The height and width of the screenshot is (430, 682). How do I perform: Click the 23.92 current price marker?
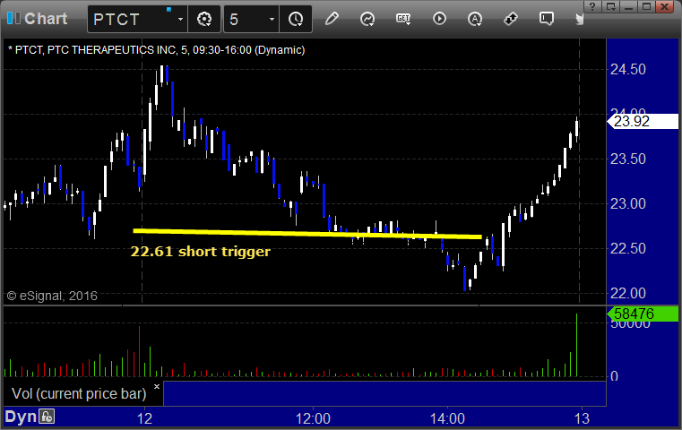[x=643, y=121]
